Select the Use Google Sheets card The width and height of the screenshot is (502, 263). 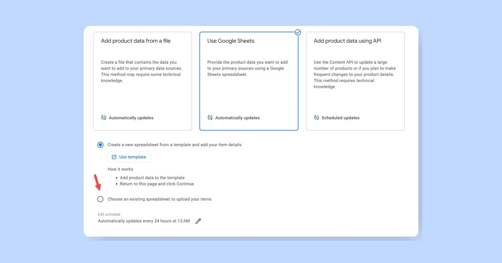249,81
